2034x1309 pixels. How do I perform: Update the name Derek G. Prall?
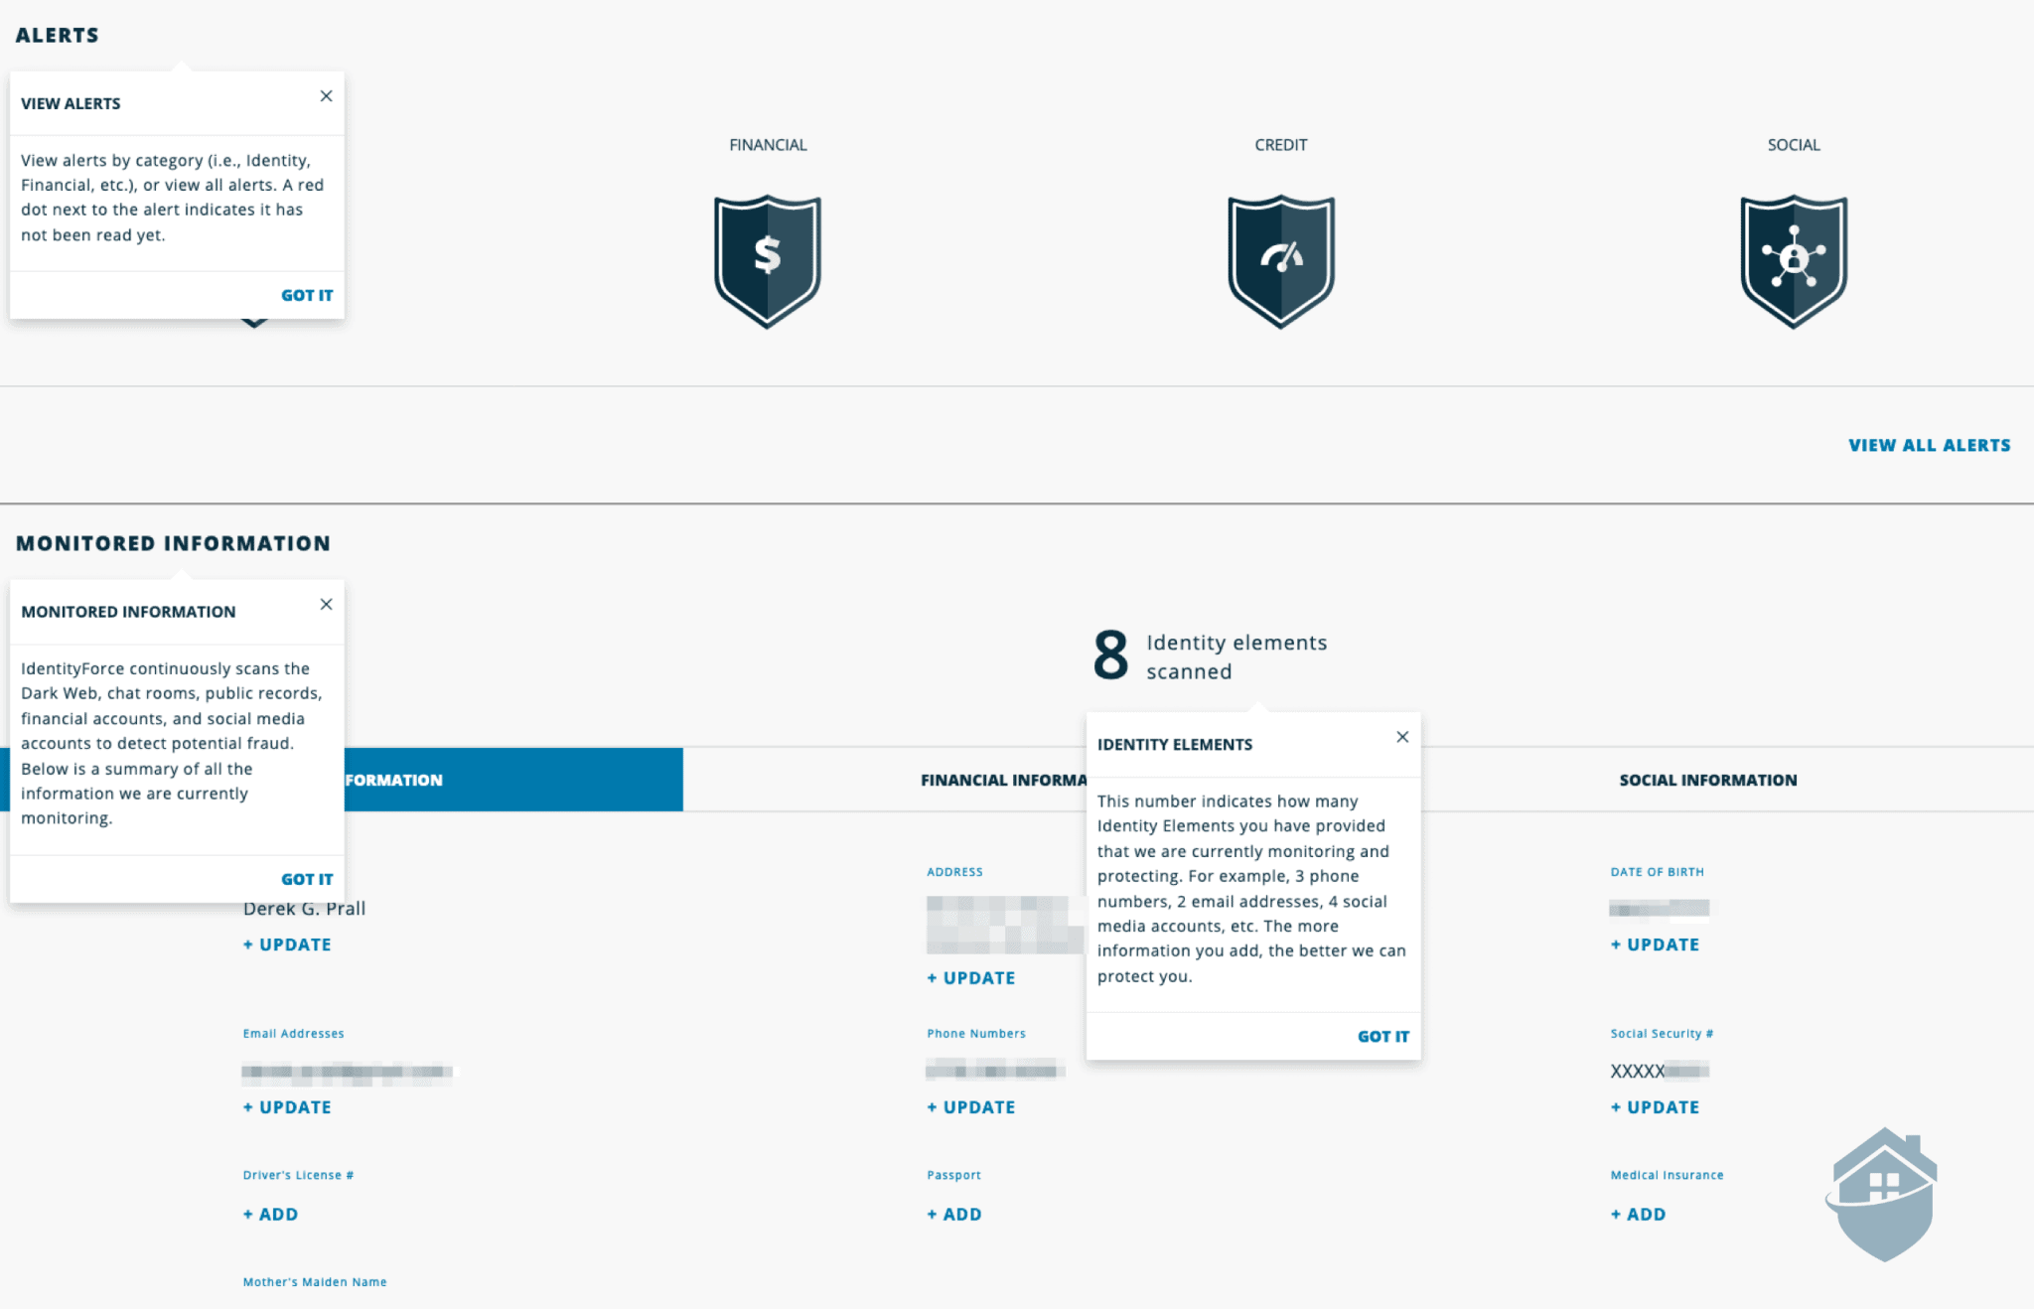[x=286, y=944]
